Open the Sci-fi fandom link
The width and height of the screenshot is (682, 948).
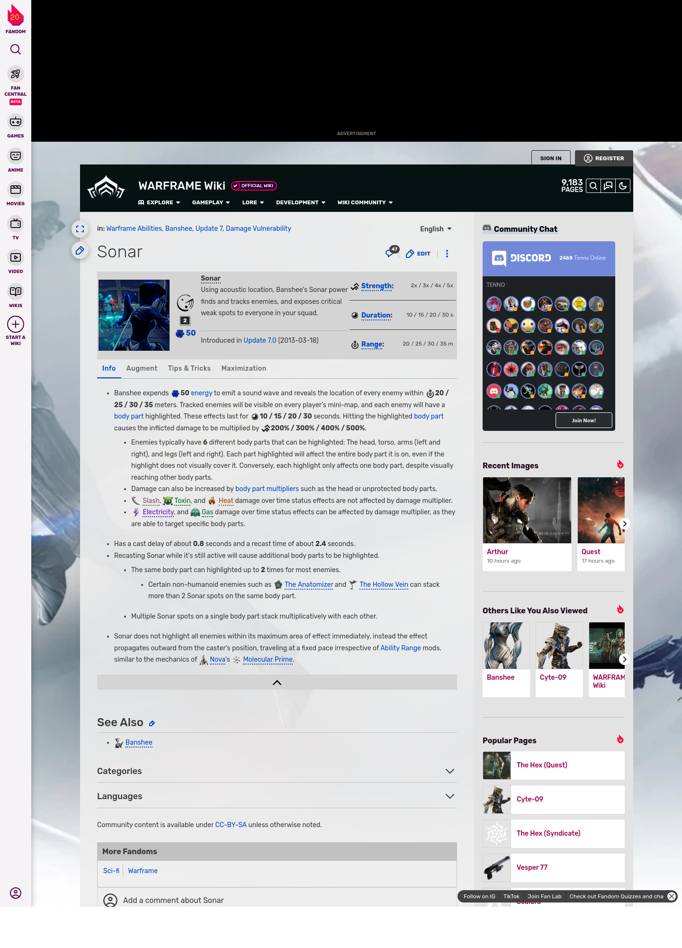[x=111, y=871]
